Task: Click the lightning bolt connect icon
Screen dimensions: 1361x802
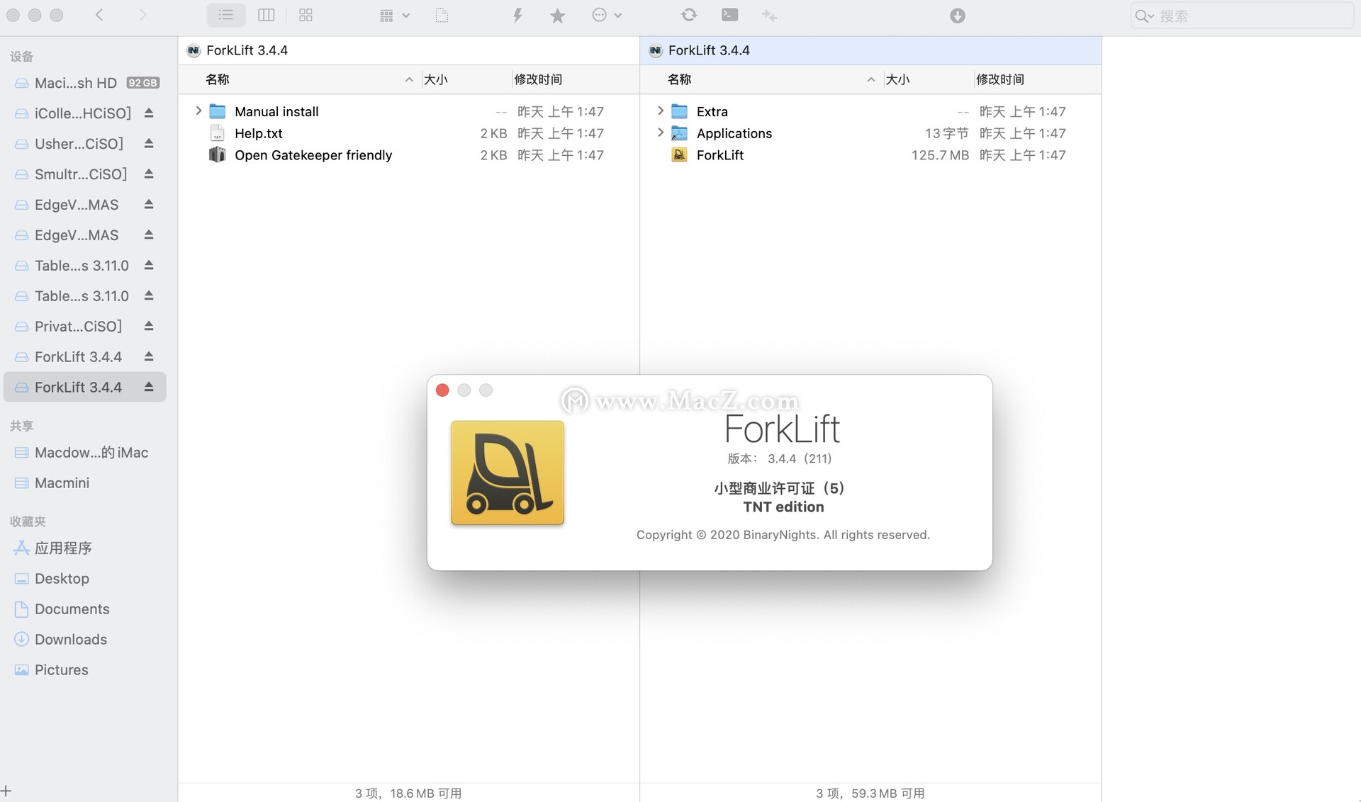Action: [517, 15]
